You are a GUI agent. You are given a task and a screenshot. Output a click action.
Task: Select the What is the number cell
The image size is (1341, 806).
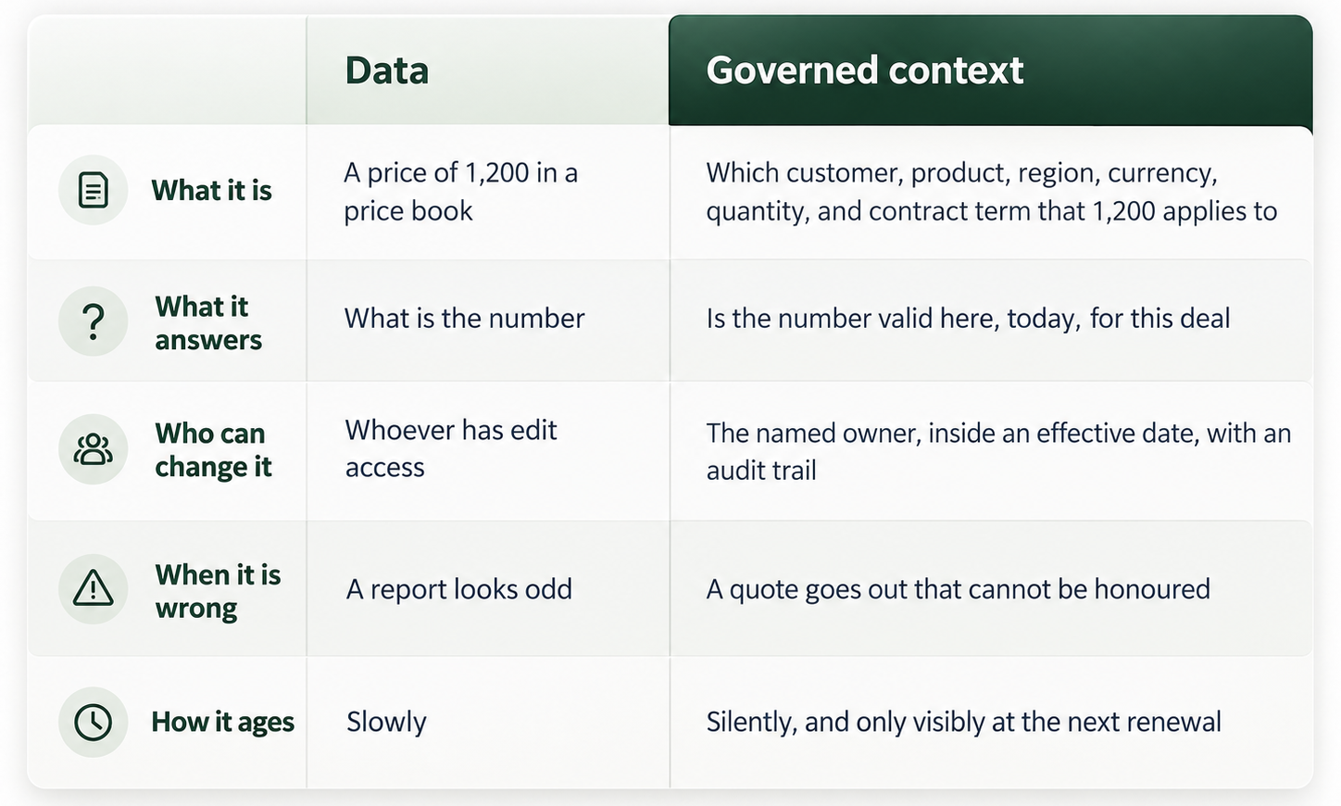[x=464, y=318]
